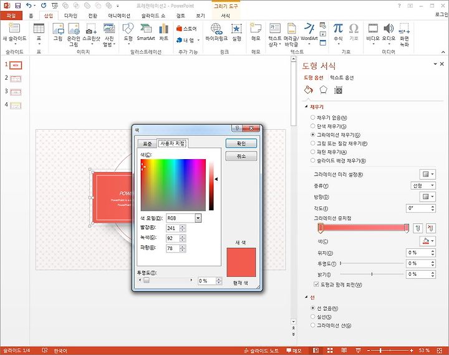Open the Format Shape pane options arrow
The width and height of the screenshot is (449, 355).
[x=435, y=64]
